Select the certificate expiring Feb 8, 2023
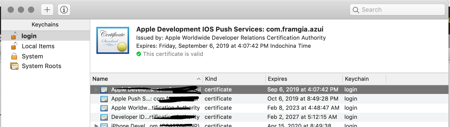450x127 pixels. click(x=303, y=108)
